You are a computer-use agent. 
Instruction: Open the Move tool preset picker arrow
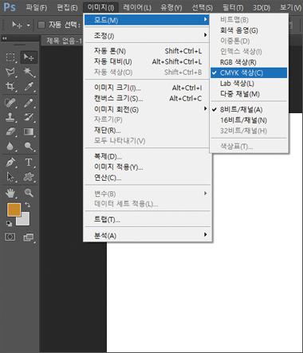pos(28,25)
